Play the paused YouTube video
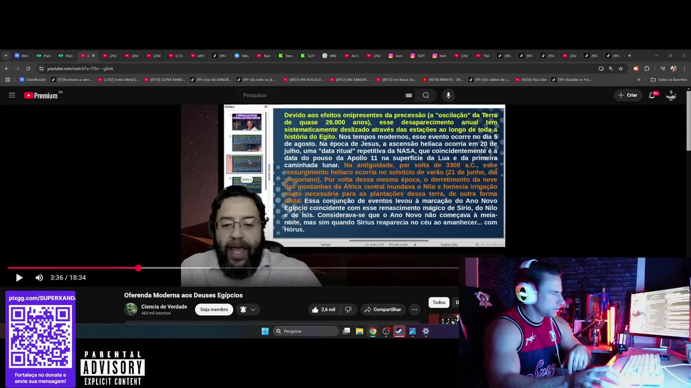 pyautogui.click(x=19, y=278)
